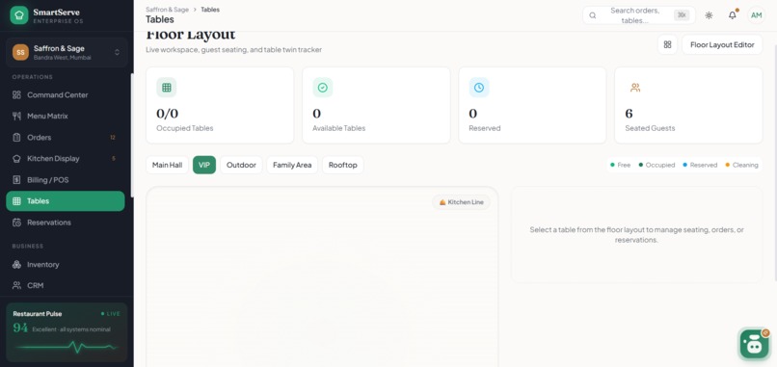Viewport: 777px width, 367px height.
Task: Click the 6 Seated Guests value
Action: coord(629,114)
